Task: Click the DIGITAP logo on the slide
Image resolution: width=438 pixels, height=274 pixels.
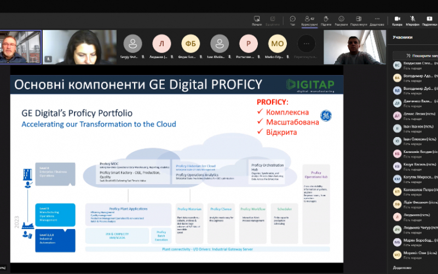Action: (310, 85)
